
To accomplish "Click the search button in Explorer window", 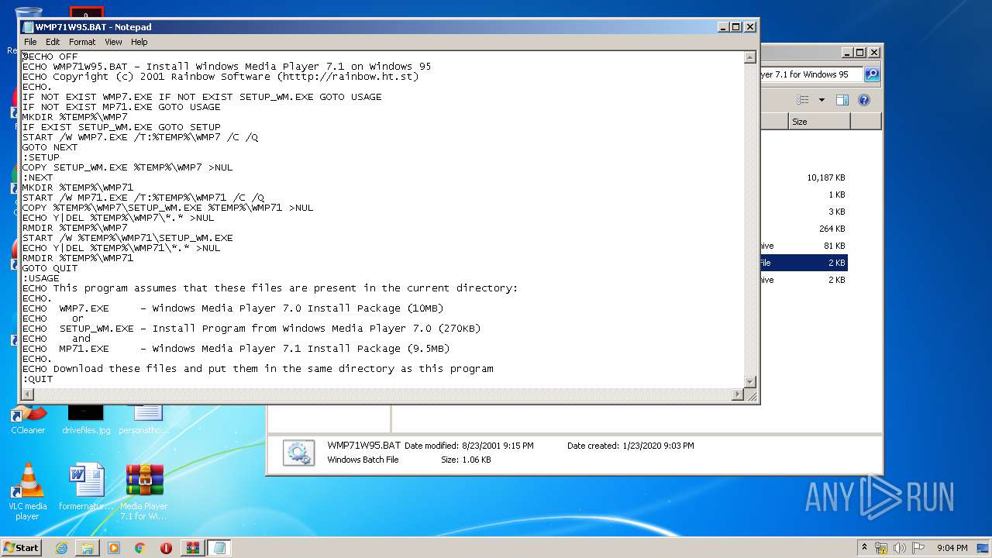I will (x=872, y=74).
